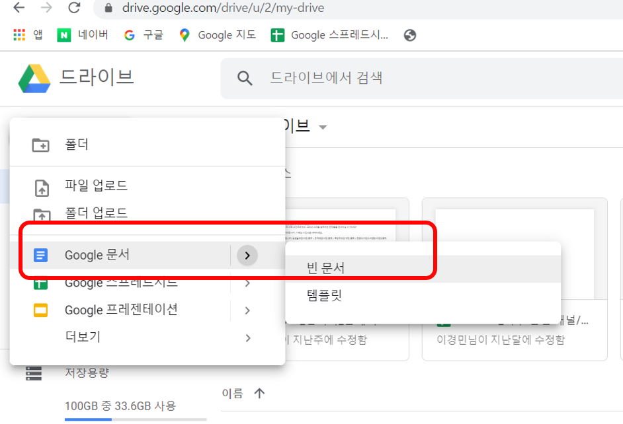Click the search magnifier icon
The image size is (623, 424).
pos(245,78)
